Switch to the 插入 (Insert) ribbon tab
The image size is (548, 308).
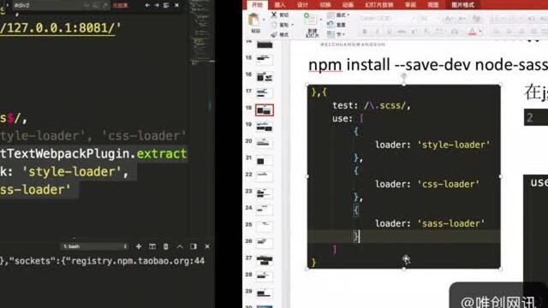(x=280, y=4)
